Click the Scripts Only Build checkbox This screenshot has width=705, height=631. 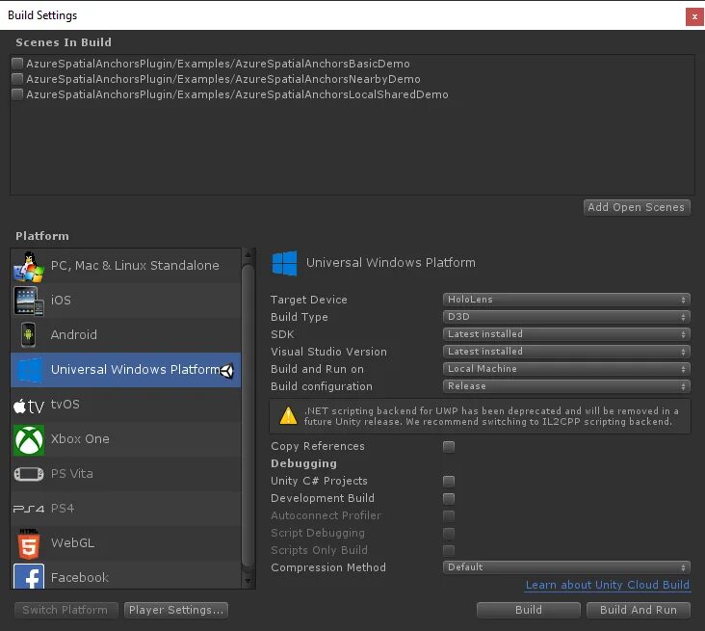pyautogui.click(x=449, y=550)
